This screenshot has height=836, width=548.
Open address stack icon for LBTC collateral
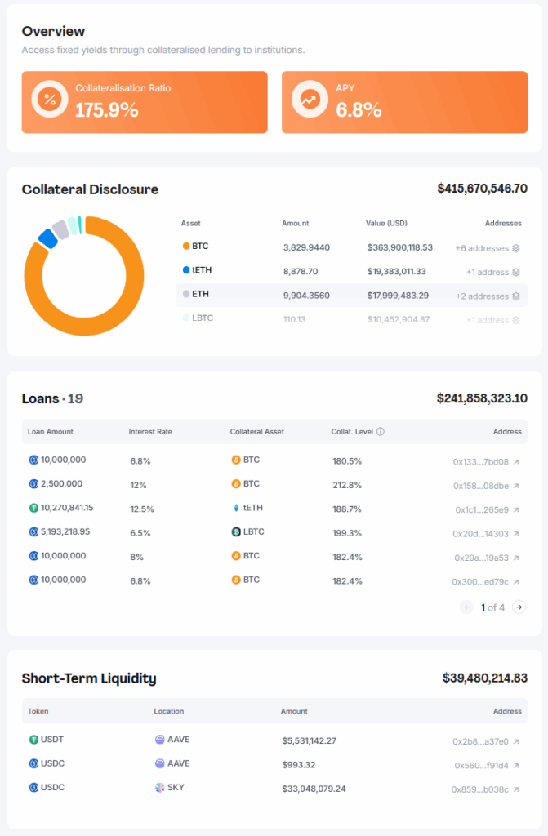pyautogui.click(x=516, y=320)
